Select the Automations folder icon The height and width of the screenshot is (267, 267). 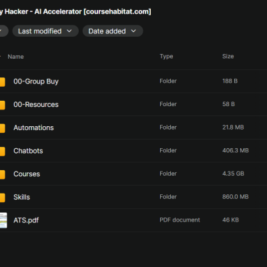[x=3, y=128]
